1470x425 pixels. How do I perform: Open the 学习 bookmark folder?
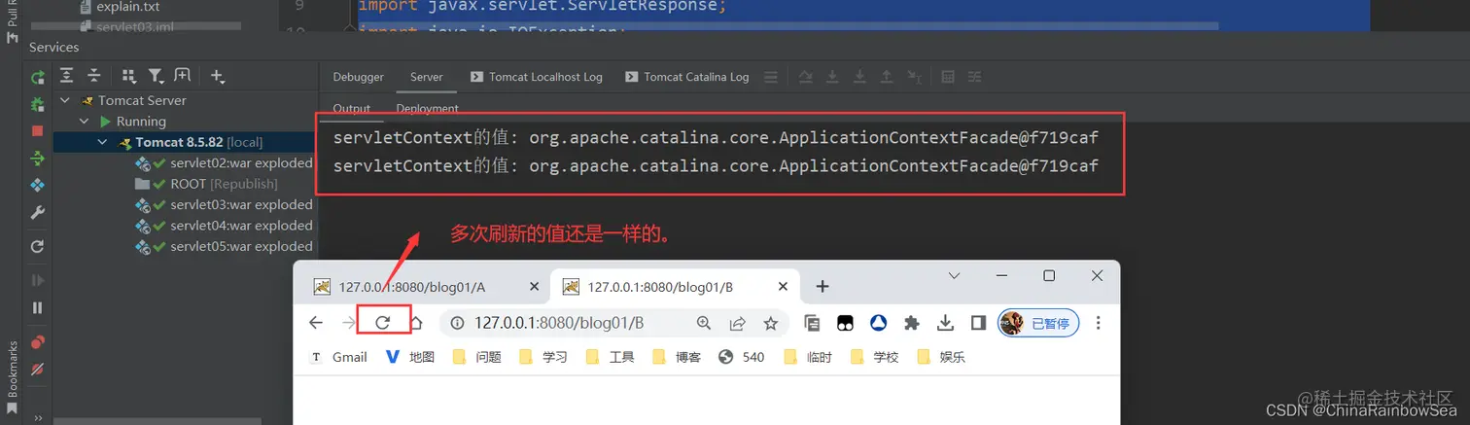[542, 357]
